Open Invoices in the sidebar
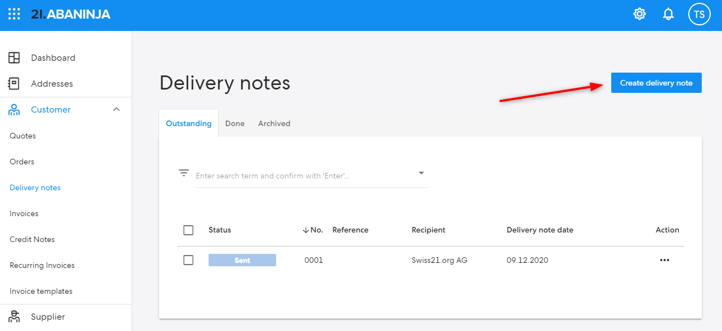The image size is (722, 331). [24, 213]
